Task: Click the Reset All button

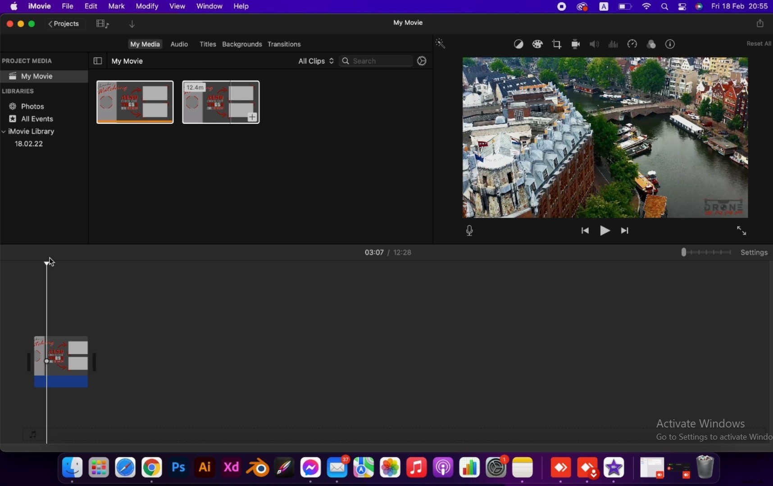Action: click(759, 44)
